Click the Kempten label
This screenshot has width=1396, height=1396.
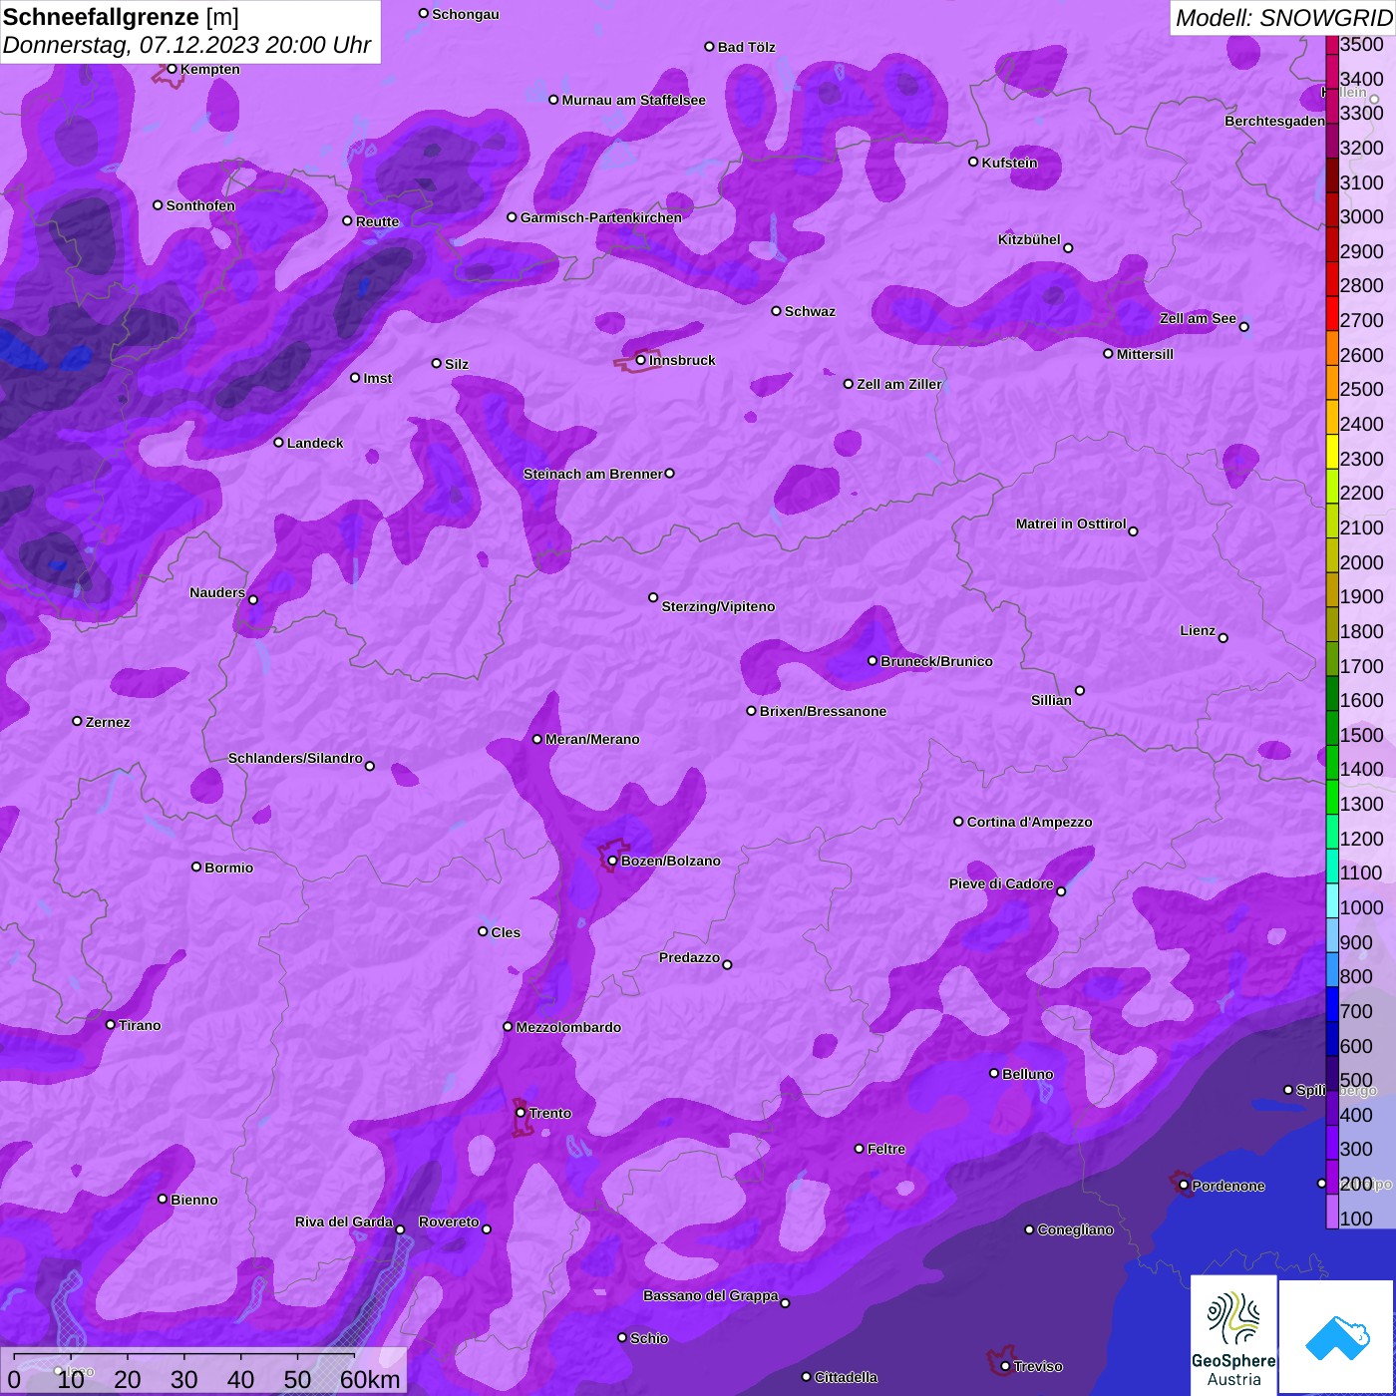[x=210, y=69]
